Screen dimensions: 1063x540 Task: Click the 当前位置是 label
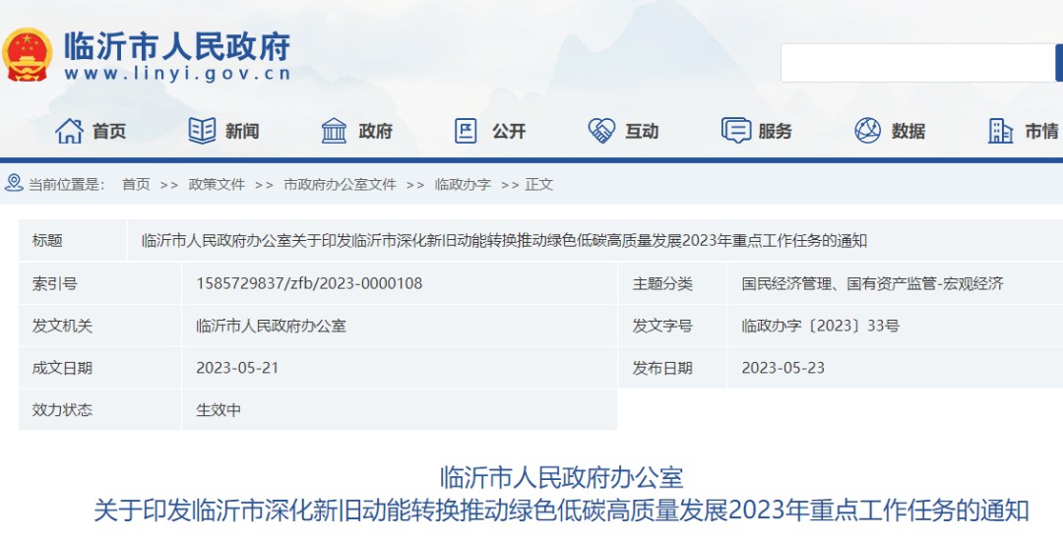[67, 184]
